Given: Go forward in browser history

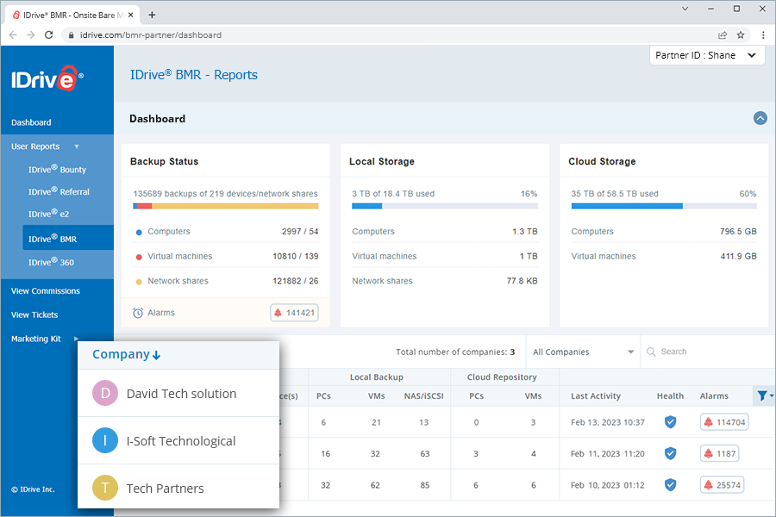Looking at the screenshot, I should 31,34.
